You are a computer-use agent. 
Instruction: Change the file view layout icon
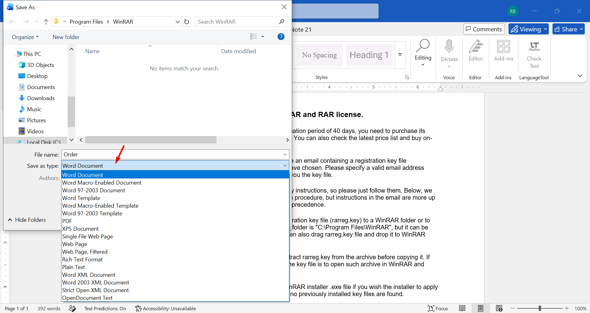pos(254,37)
